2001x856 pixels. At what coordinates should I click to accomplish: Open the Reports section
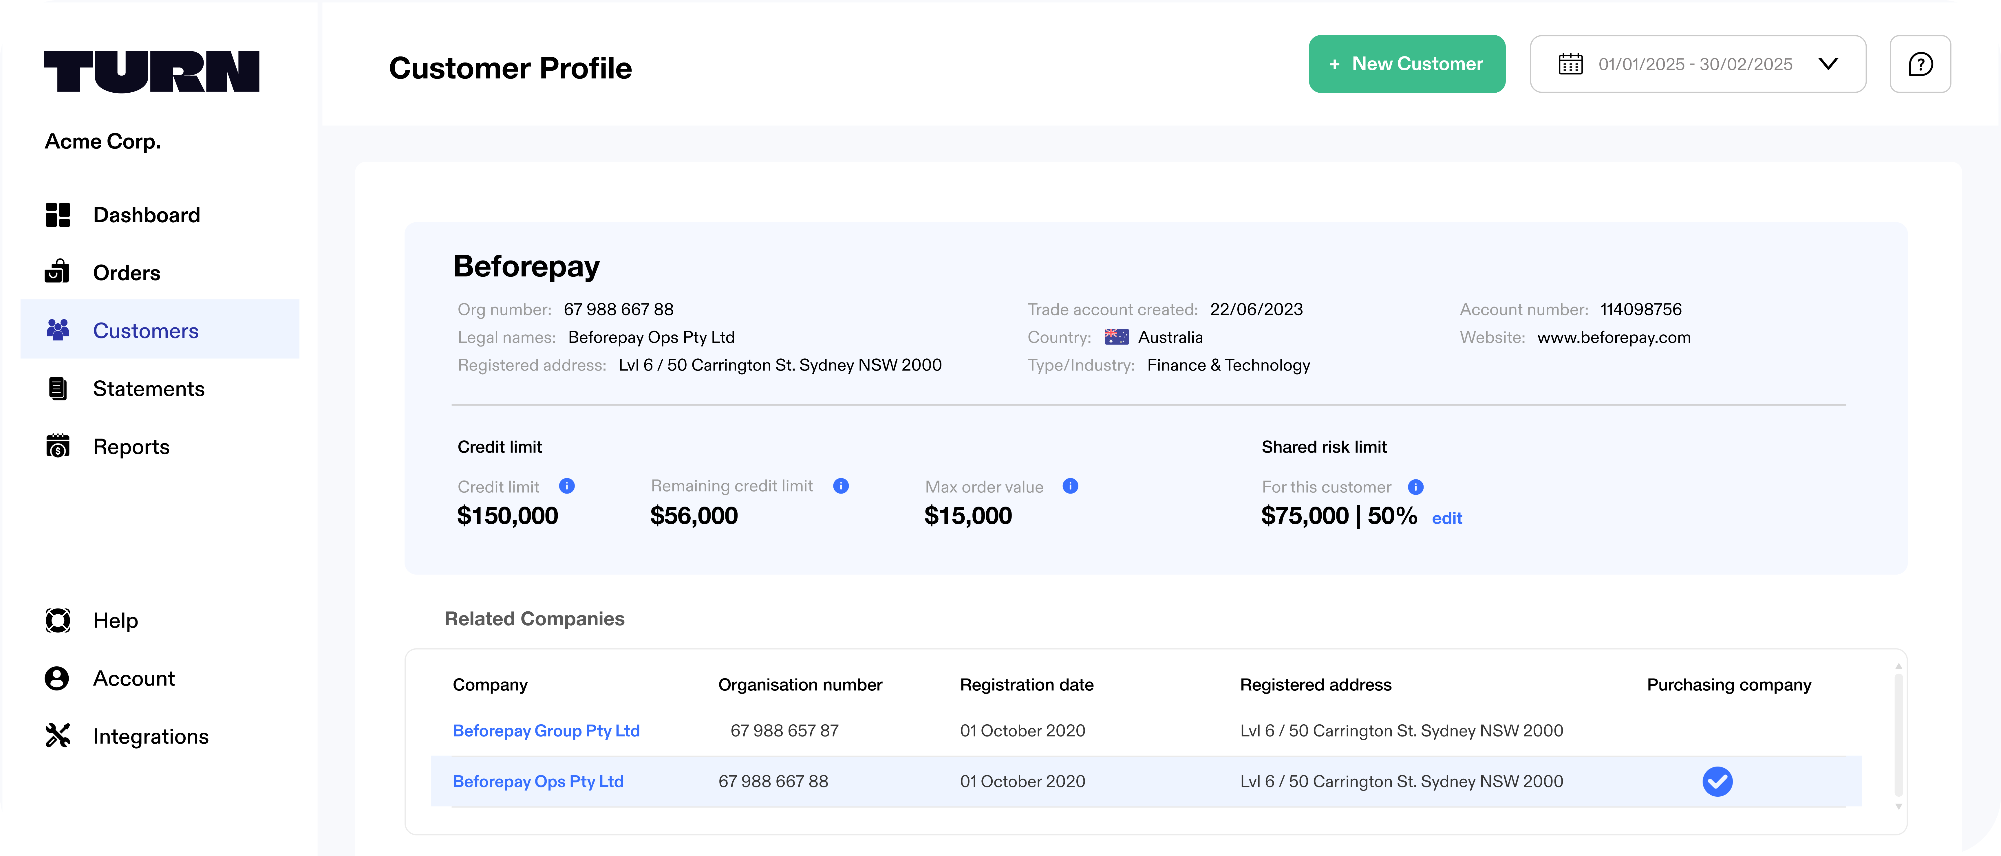131,447
